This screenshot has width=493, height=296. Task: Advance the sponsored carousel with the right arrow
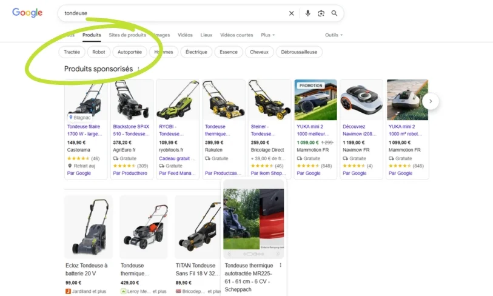[431, 101]
